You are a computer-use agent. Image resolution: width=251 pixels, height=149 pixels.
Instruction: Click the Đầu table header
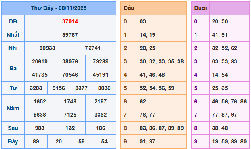[x=129, y=8]
